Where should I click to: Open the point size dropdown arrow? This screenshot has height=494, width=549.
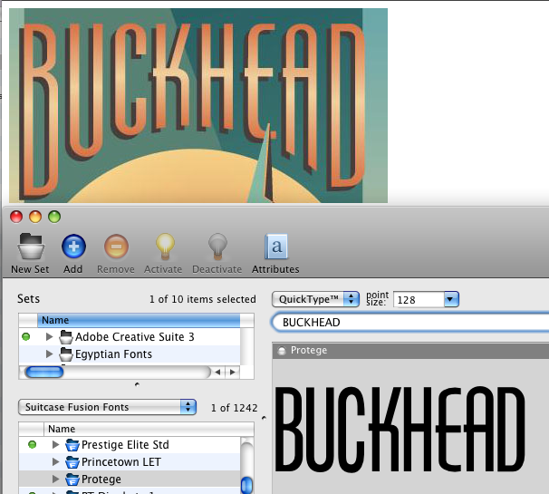(x=451, y=299)
